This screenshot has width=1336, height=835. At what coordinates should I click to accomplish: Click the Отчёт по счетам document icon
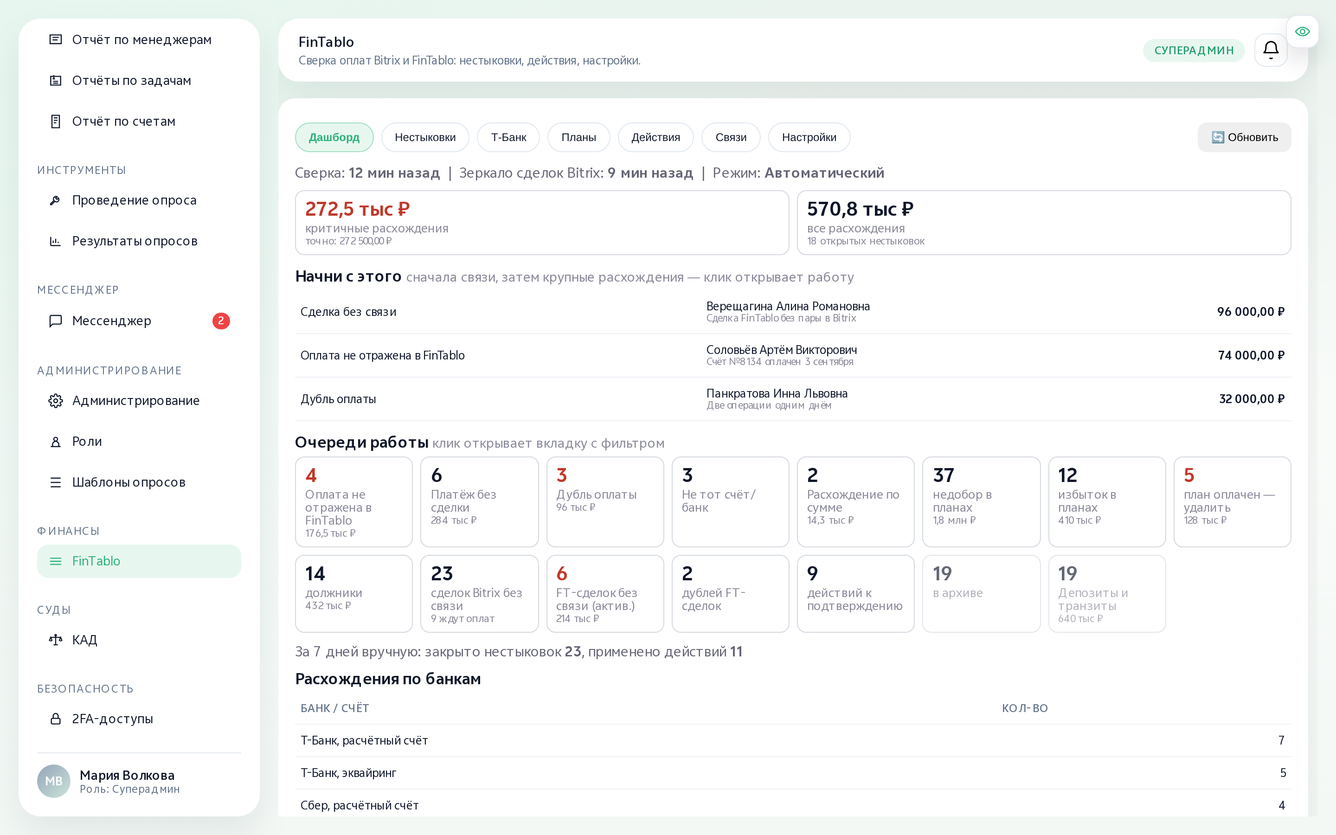coord(55,122)
